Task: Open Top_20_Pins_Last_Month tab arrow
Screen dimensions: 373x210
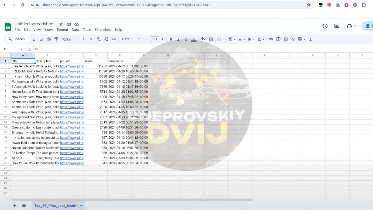Action: pos(81,206)
